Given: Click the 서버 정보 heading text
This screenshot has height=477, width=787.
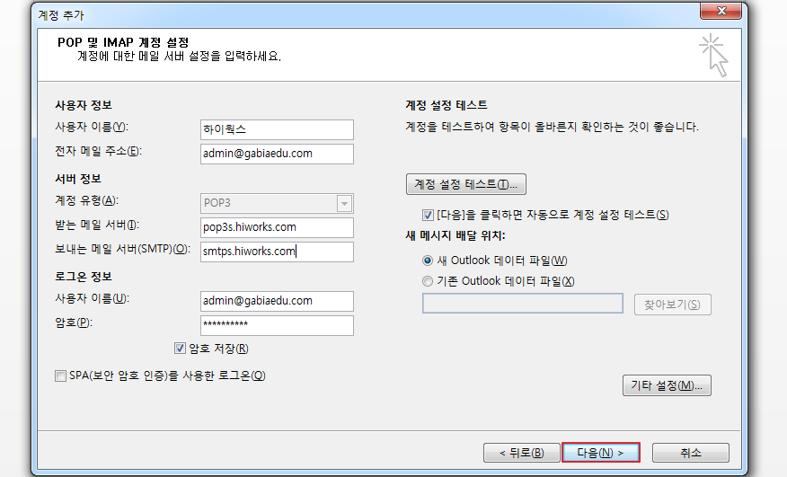Looking at the screenshot, I should 78,179.
